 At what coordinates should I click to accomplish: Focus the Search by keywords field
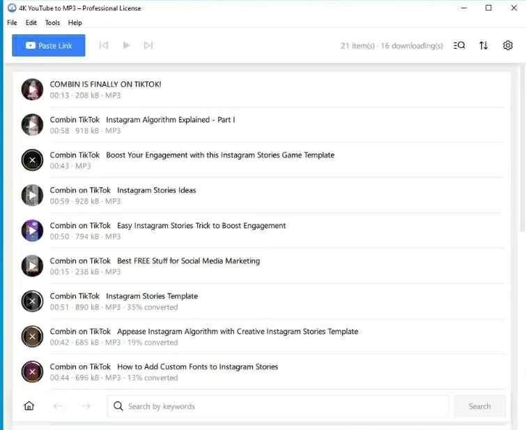278,406
